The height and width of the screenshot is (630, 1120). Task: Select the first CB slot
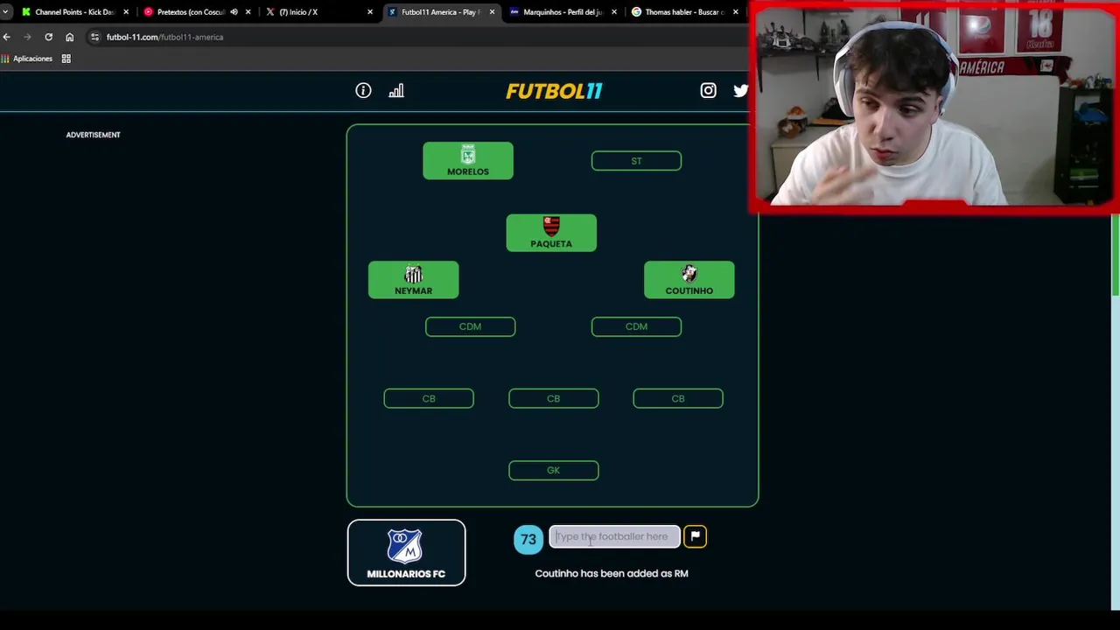click(x=429, y=398)
